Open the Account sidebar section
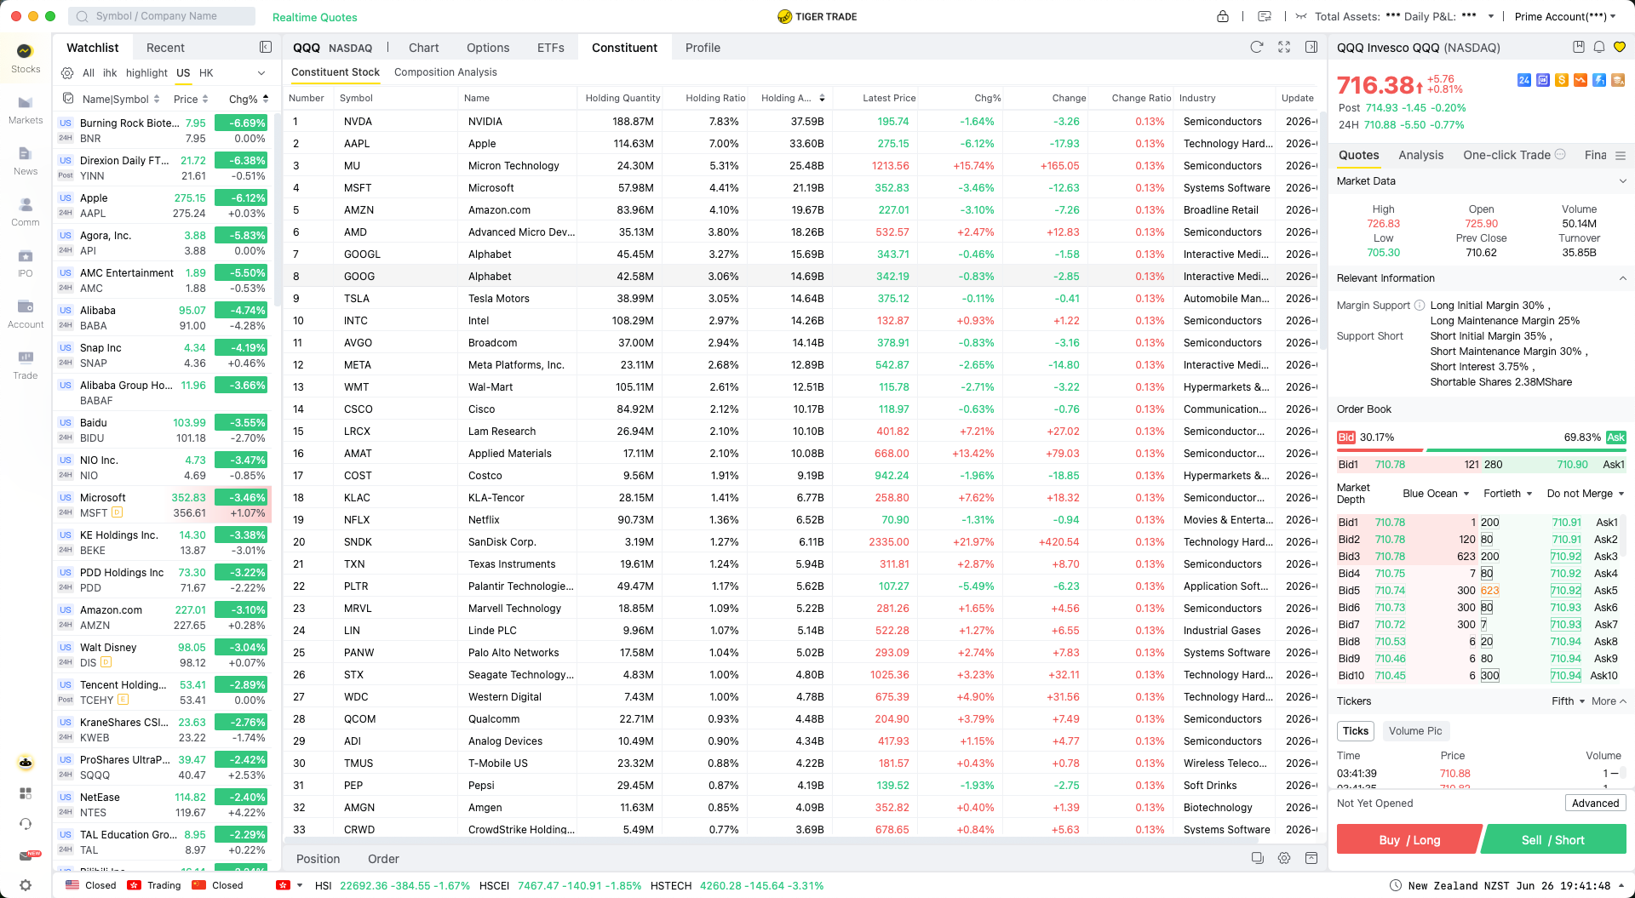1635x898 pixels. tap(25, 314)
